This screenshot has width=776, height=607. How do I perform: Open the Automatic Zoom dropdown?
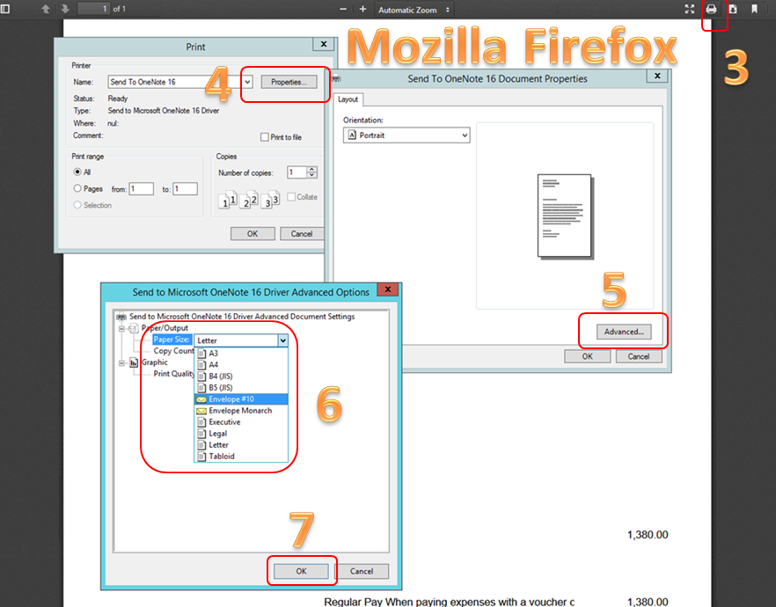click(x=414, y=10)
